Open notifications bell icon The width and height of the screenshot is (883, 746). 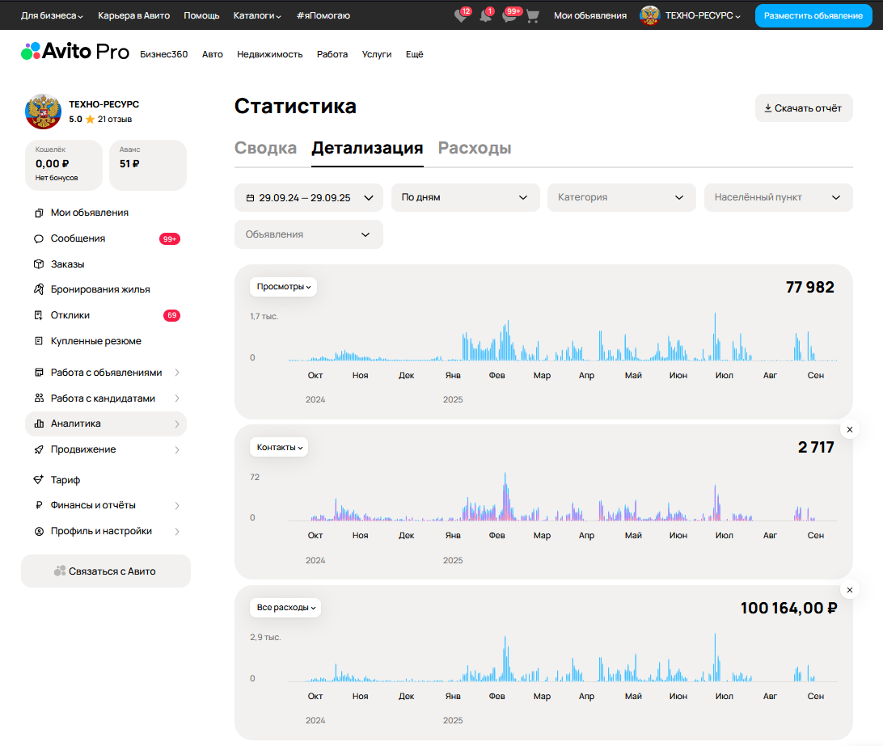pyautogui.click(x=485, y=16)
